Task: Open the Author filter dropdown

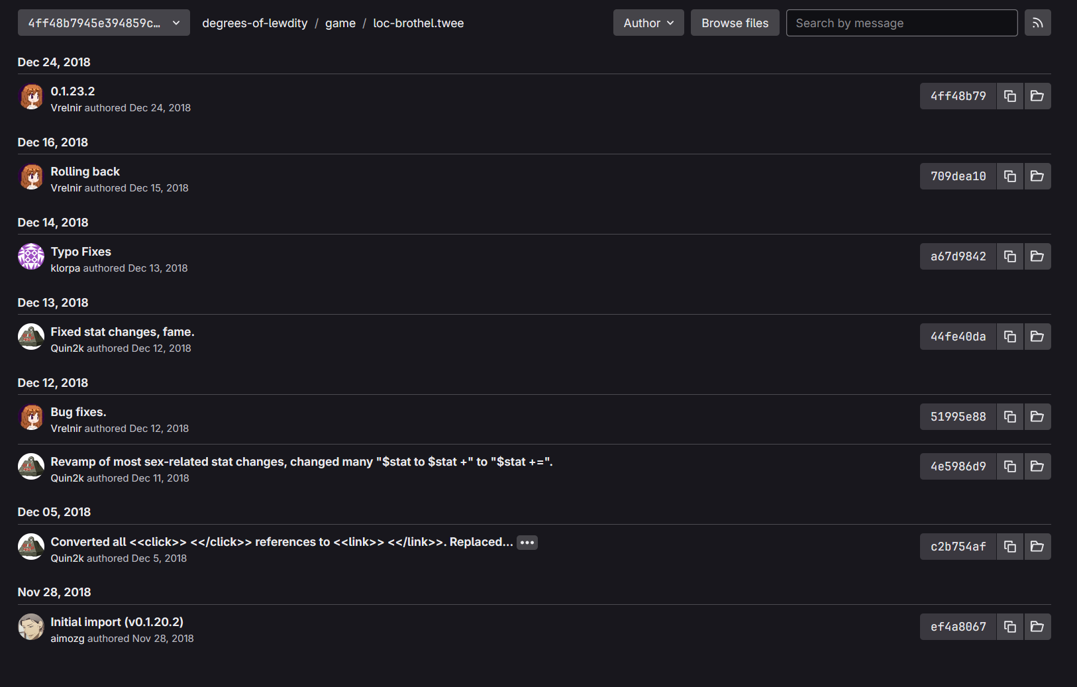Action: [648, 23]
